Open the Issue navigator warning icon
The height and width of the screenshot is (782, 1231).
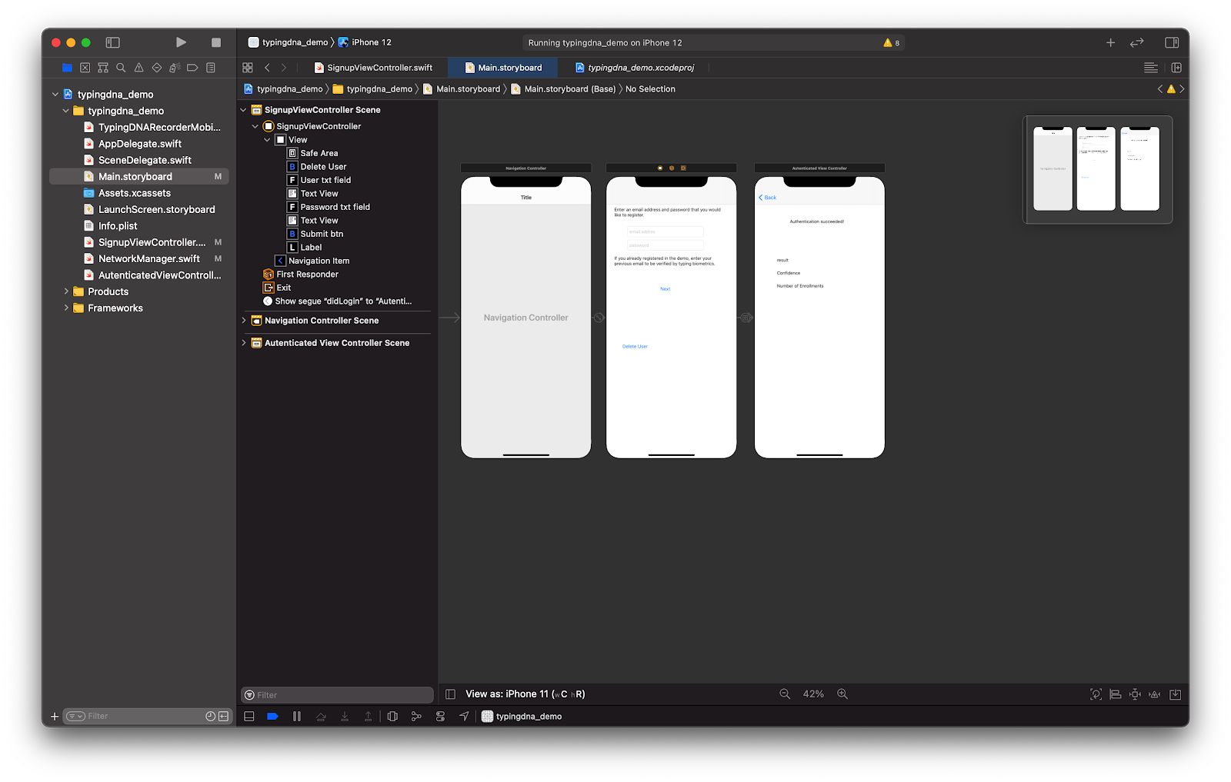click(x=139, y=68)
